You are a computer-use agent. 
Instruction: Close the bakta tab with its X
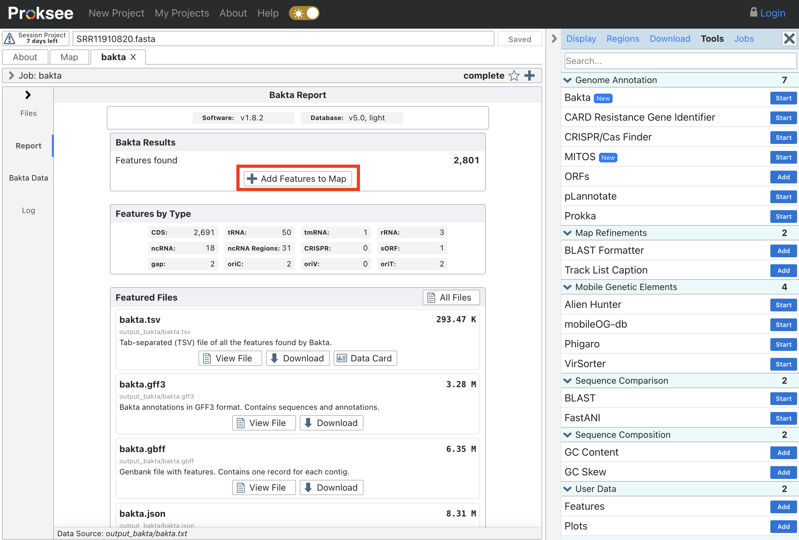(133, 57)
